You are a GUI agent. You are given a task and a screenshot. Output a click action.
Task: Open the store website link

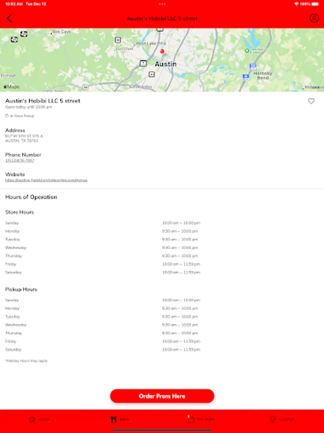point(46,180)
